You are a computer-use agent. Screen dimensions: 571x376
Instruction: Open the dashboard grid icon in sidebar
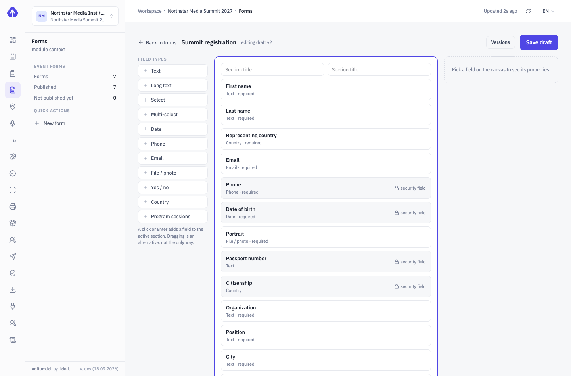(13, 40)
